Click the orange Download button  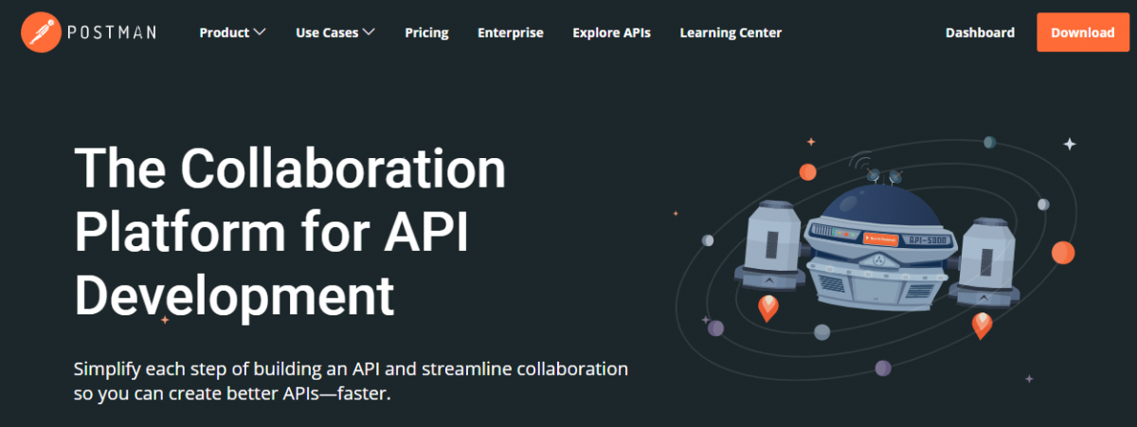pyautogui.click(x=1082, y=32)
